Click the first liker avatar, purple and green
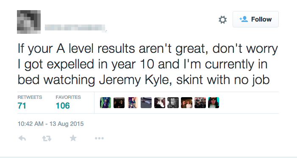The image size is (297, 158). (x=105, y=103)
